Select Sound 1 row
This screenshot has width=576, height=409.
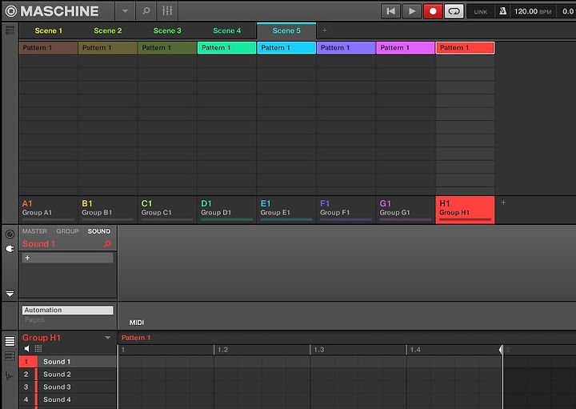pyautogui.click(x=68, y=362)
